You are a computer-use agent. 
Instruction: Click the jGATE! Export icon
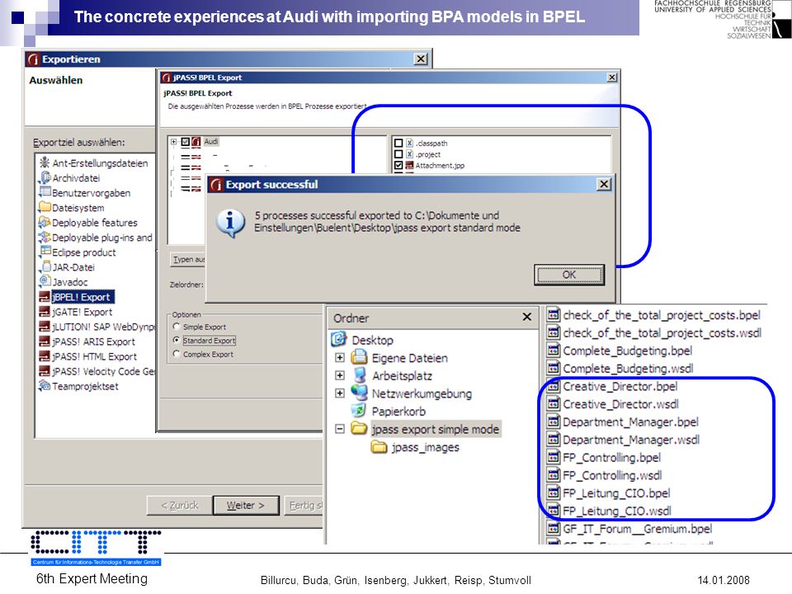coord(45,311)
